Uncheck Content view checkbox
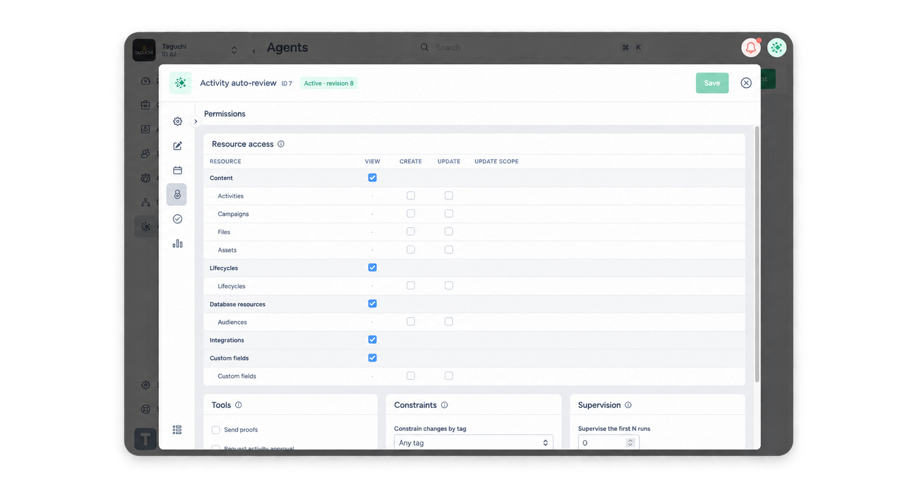This screenshot has height=480, width=917. [372, 178]
